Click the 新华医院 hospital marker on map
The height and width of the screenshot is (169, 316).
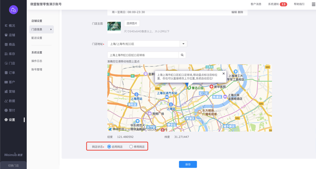pyautogui.click(x=211, y=87)
